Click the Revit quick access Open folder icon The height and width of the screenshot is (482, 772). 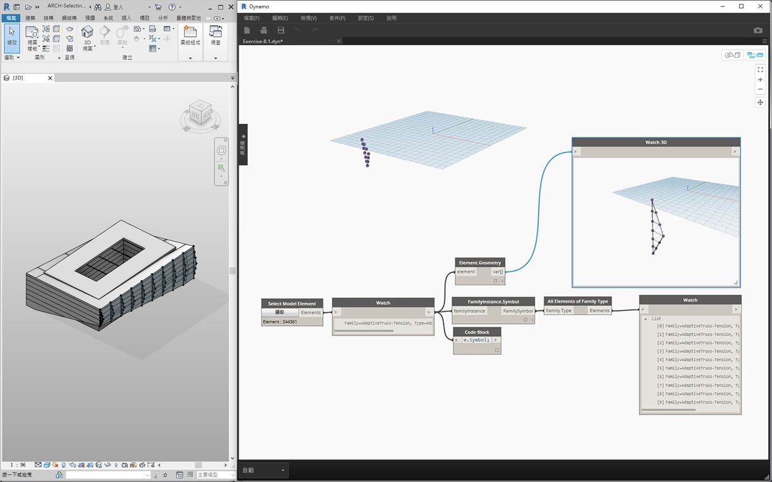tap(28, 6)
